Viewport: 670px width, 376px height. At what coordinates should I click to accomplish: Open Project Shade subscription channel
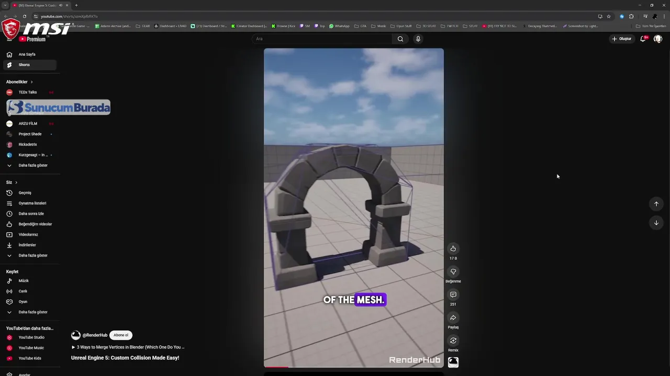30,134
